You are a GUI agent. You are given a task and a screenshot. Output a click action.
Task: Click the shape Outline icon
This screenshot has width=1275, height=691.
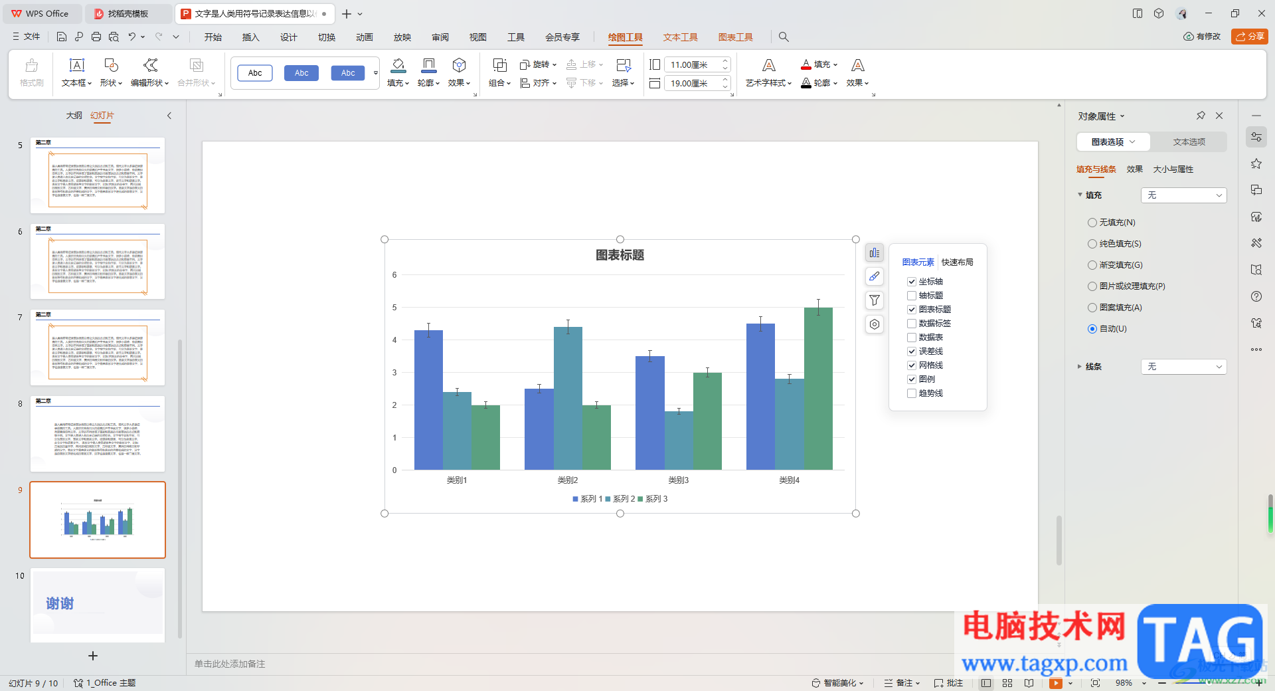(428, 65)
